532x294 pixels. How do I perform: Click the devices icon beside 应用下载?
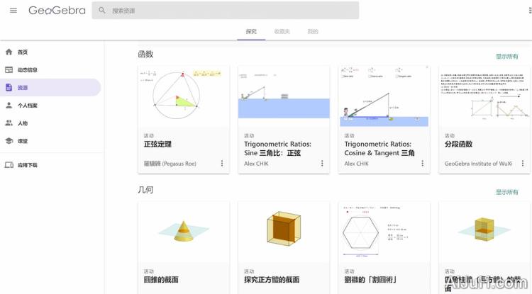point(9,165)
